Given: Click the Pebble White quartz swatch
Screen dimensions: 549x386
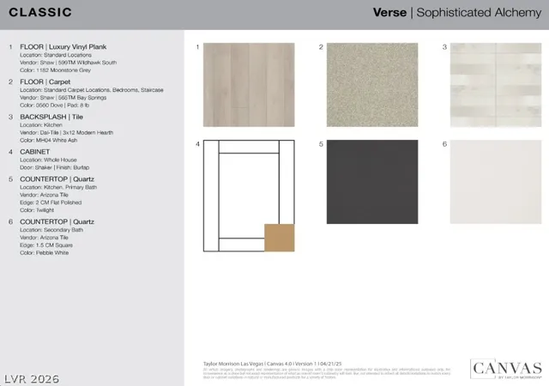Looking at the screenshot, I should tap(496, 182).
